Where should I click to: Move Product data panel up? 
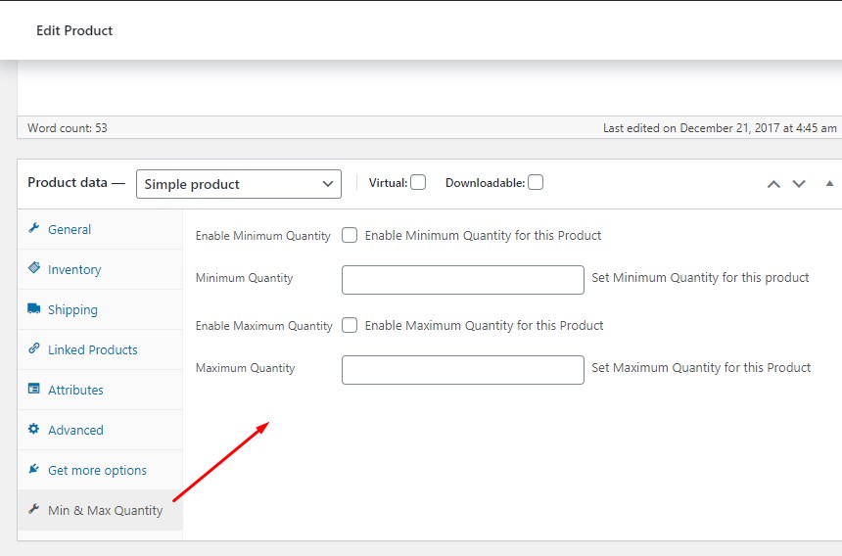773,184
